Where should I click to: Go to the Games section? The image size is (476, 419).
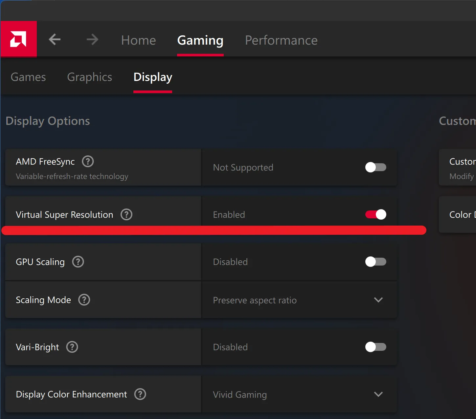coord(28,77)
